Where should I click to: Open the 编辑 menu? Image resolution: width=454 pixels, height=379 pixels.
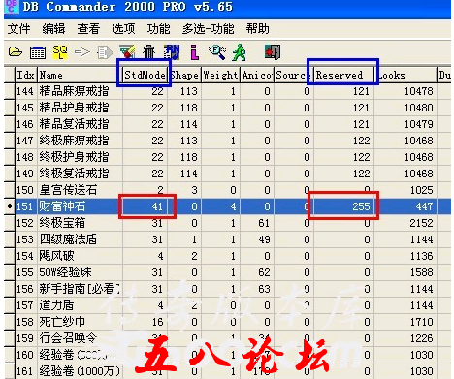pyautogui.click(x=53, y=29)
